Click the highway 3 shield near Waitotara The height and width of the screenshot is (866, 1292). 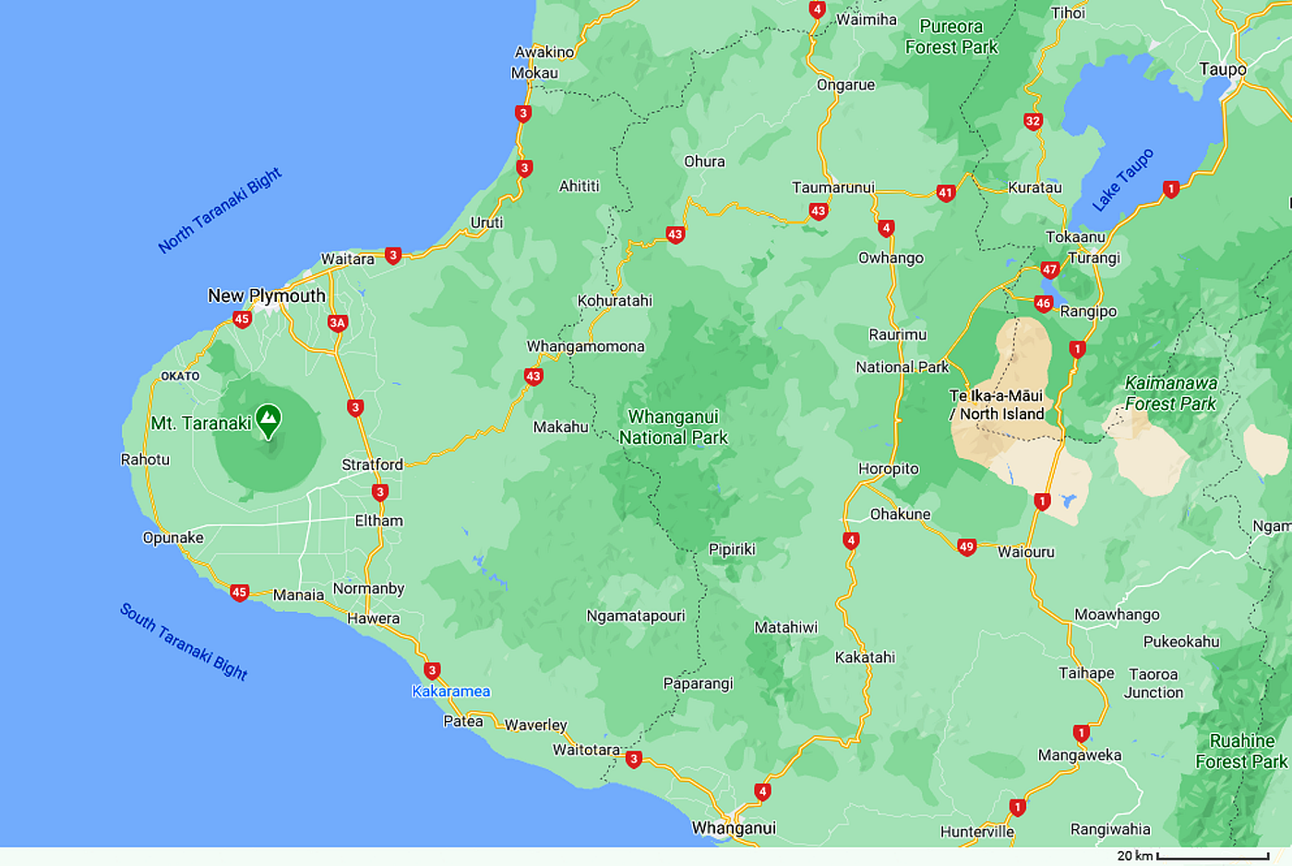click(x=633, y=759)
